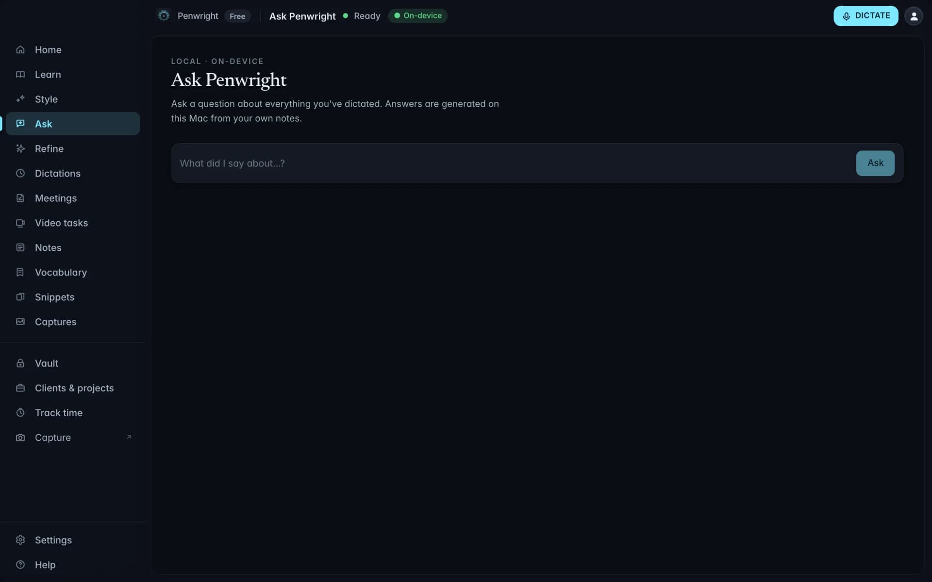This screenshot has width=932, height=582.
Task: Start dictation with the DICTATE button
Action: 865,16
